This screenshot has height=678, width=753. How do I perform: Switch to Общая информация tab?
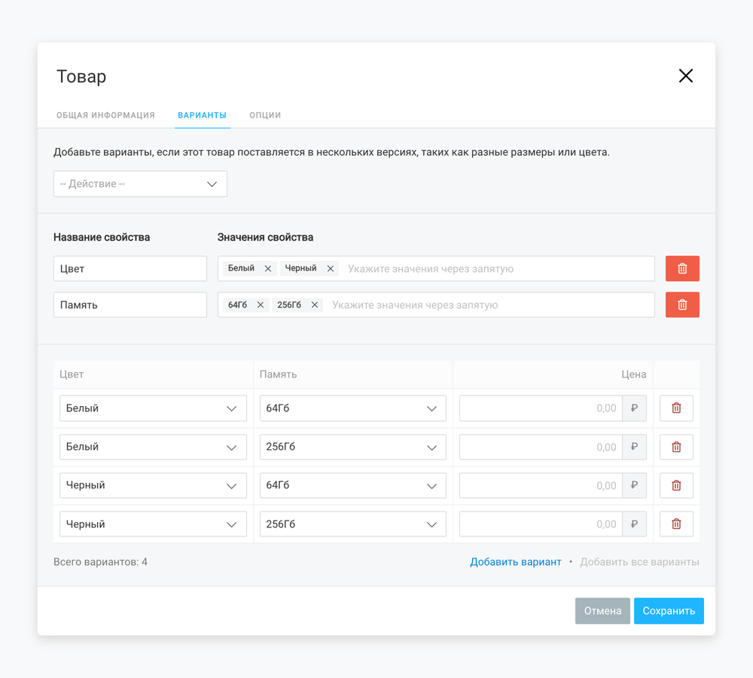pyautogui.click(x=105, y=115)
